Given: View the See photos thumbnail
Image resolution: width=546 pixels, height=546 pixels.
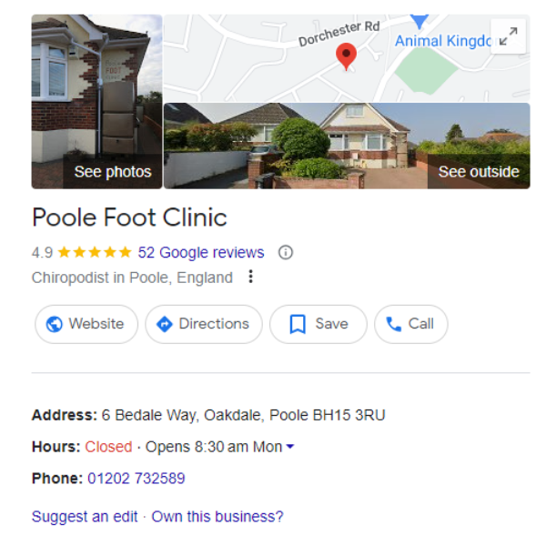Looking at the screenshot, I should tap(96, 101).
